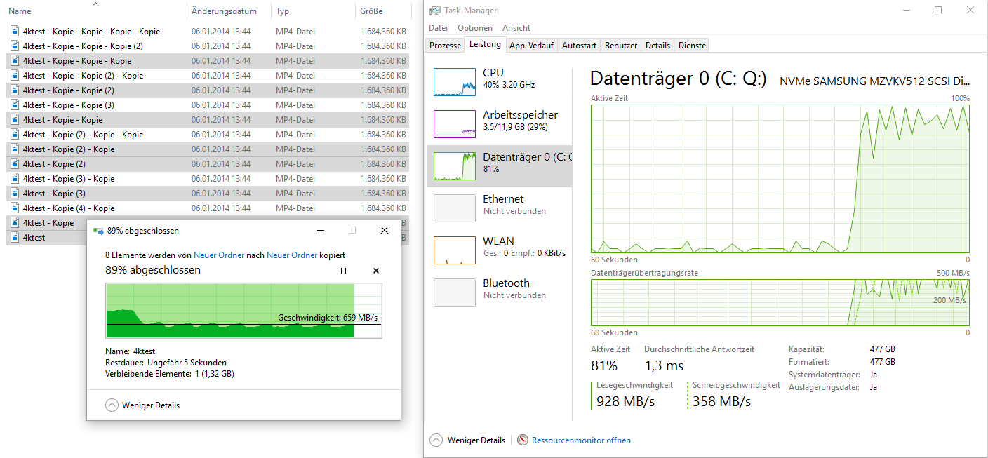Click the copy speed progress graph
Viewport: 988px width, 458px height.
243,311
